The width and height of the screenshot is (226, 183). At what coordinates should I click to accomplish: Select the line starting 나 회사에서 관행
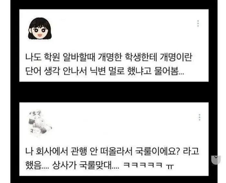point(112,151)
